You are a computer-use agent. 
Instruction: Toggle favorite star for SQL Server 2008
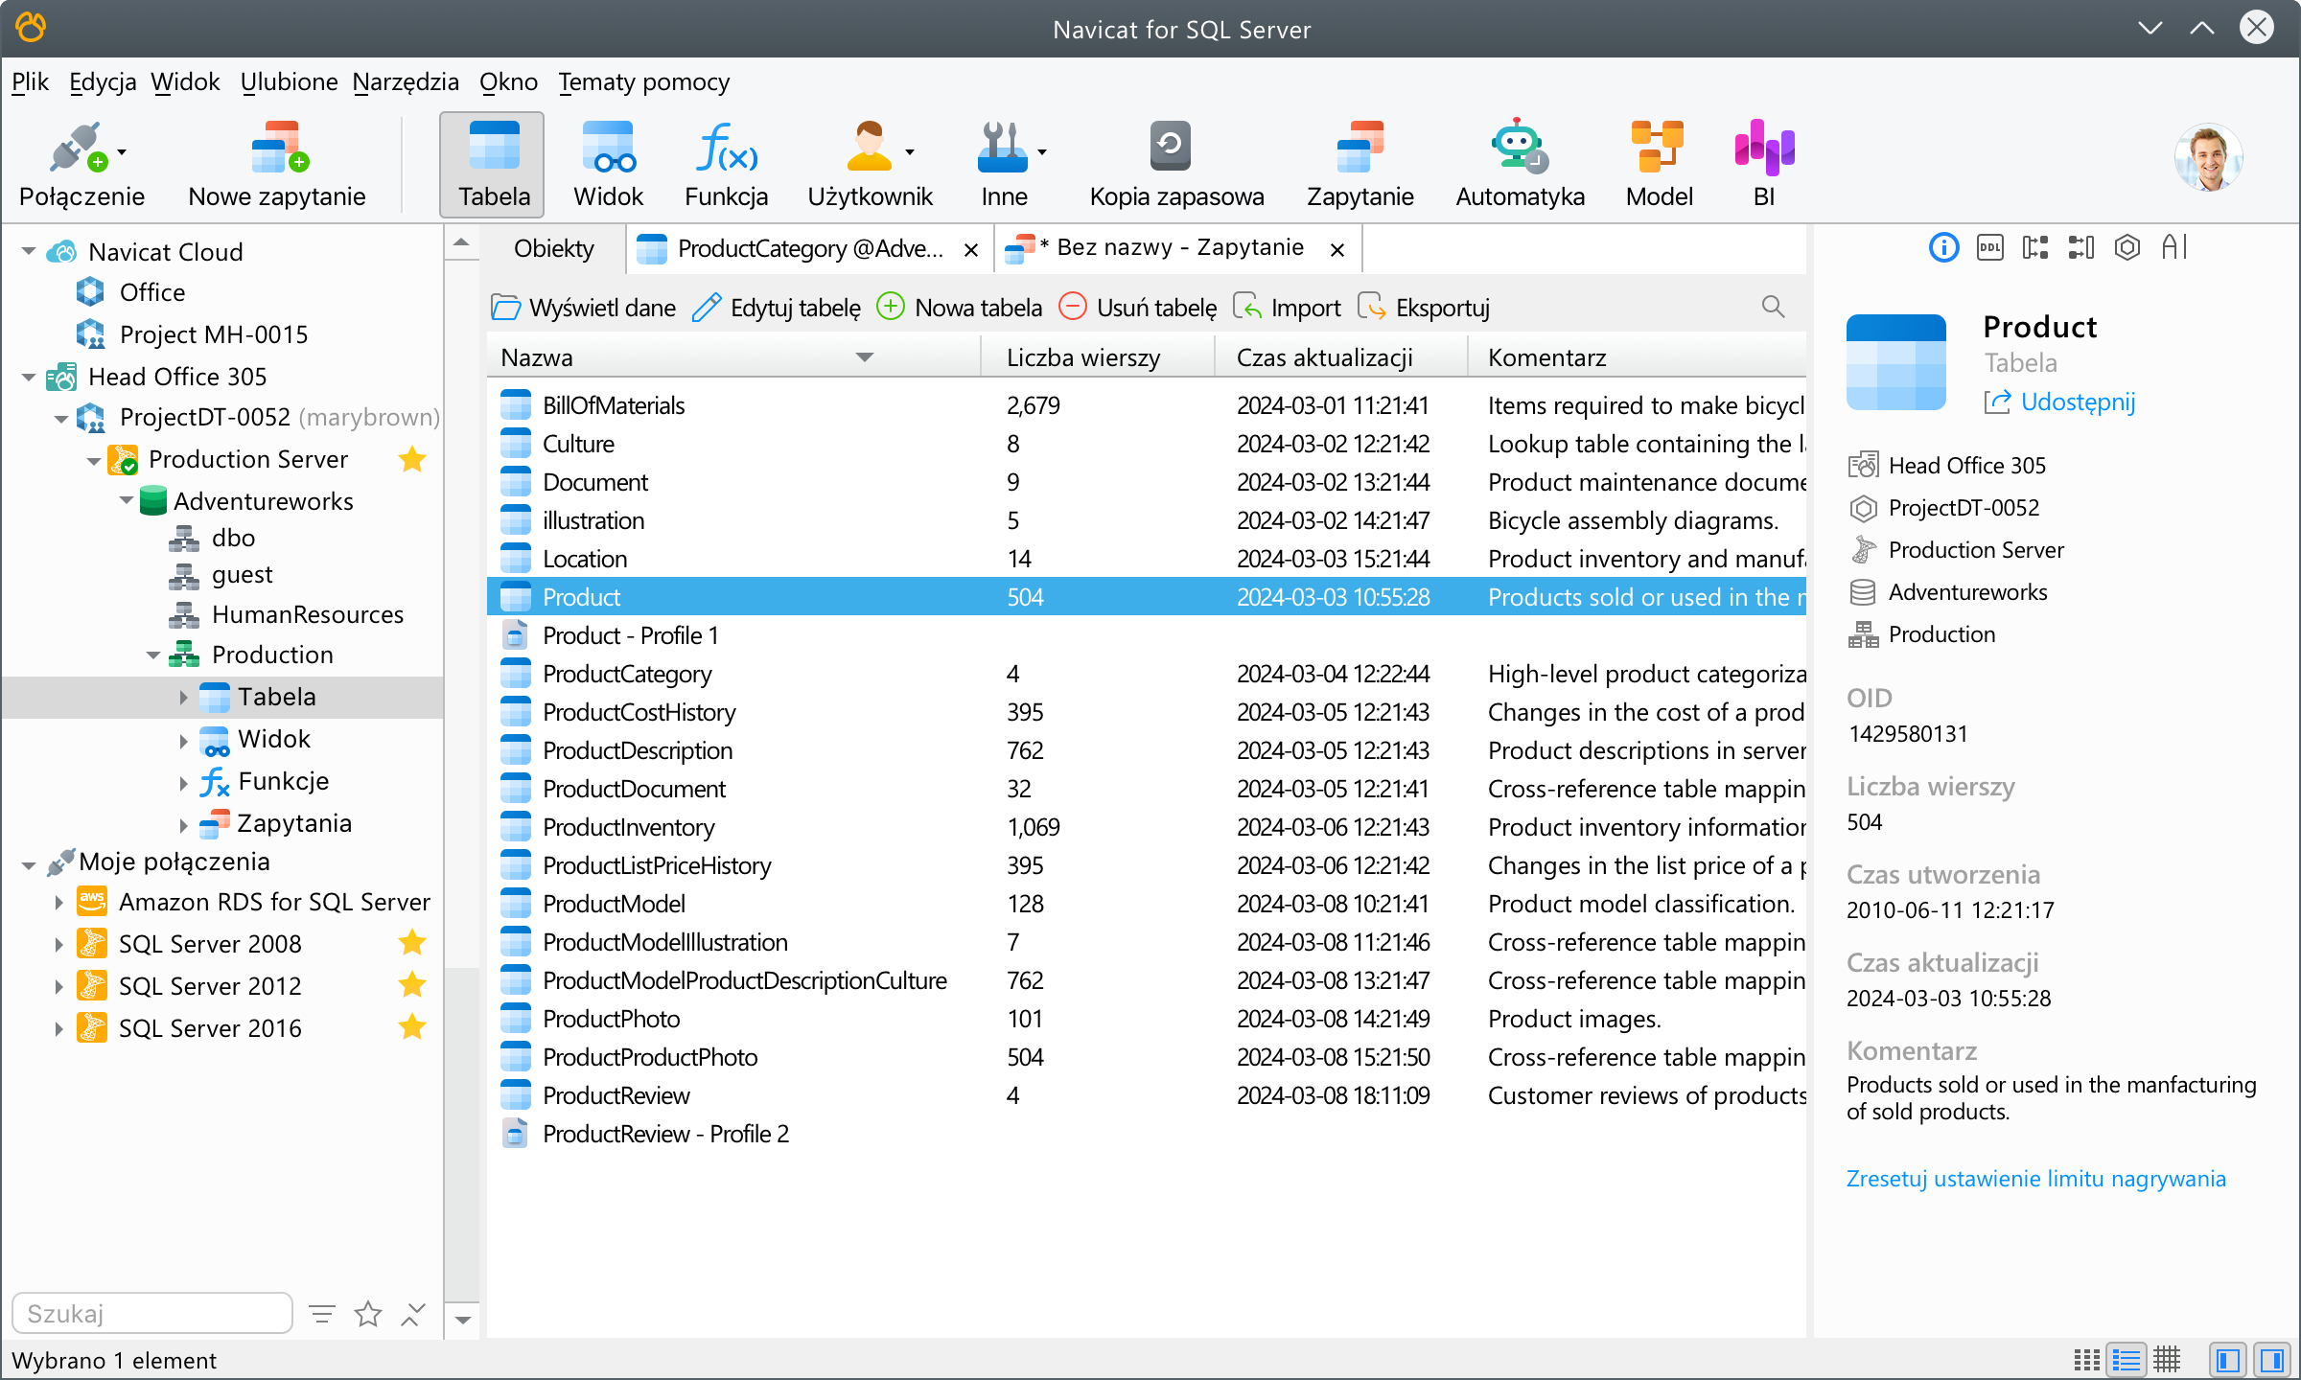412,943
